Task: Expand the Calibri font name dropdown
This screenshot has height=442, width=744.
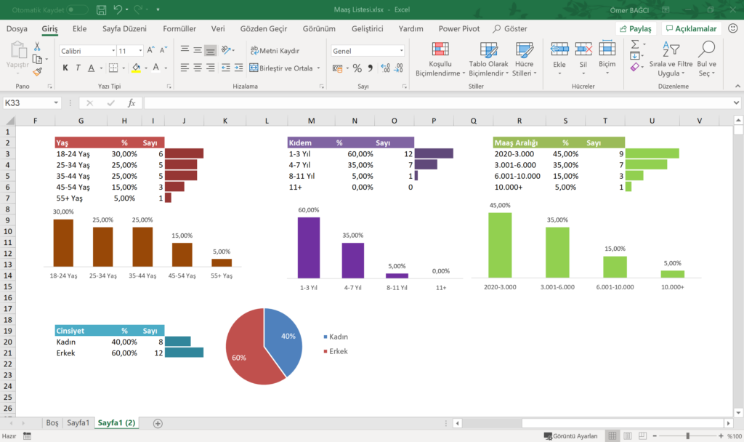Action: pos(113,51)
